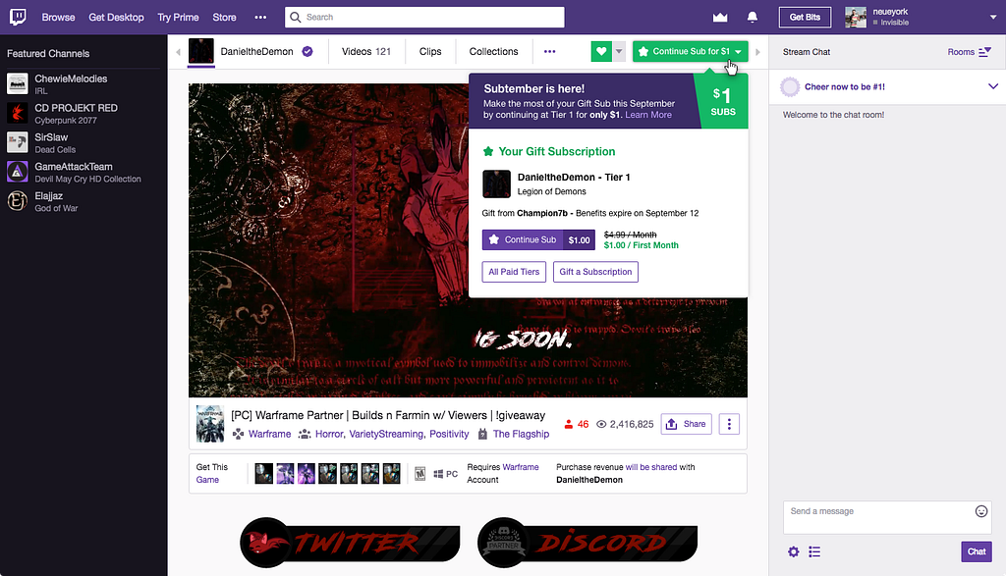1006x576 pixels.
Task: Switch to the Clips tab
Action: pos(430,51)
